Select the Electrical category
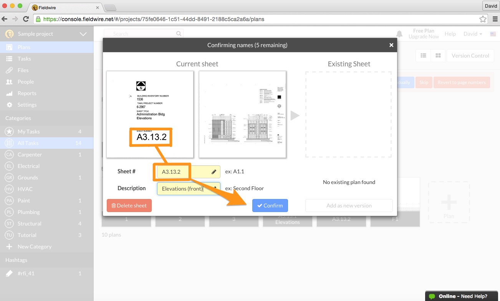Viewport: 500px width, 301px height. [46, 166]
